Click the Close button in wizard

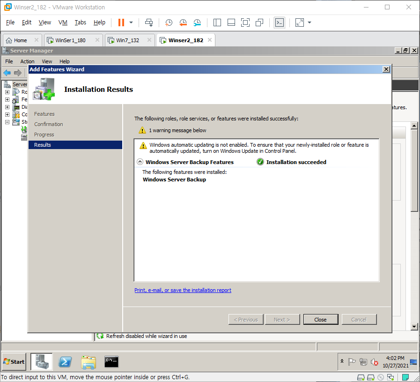tap(321, 320)
